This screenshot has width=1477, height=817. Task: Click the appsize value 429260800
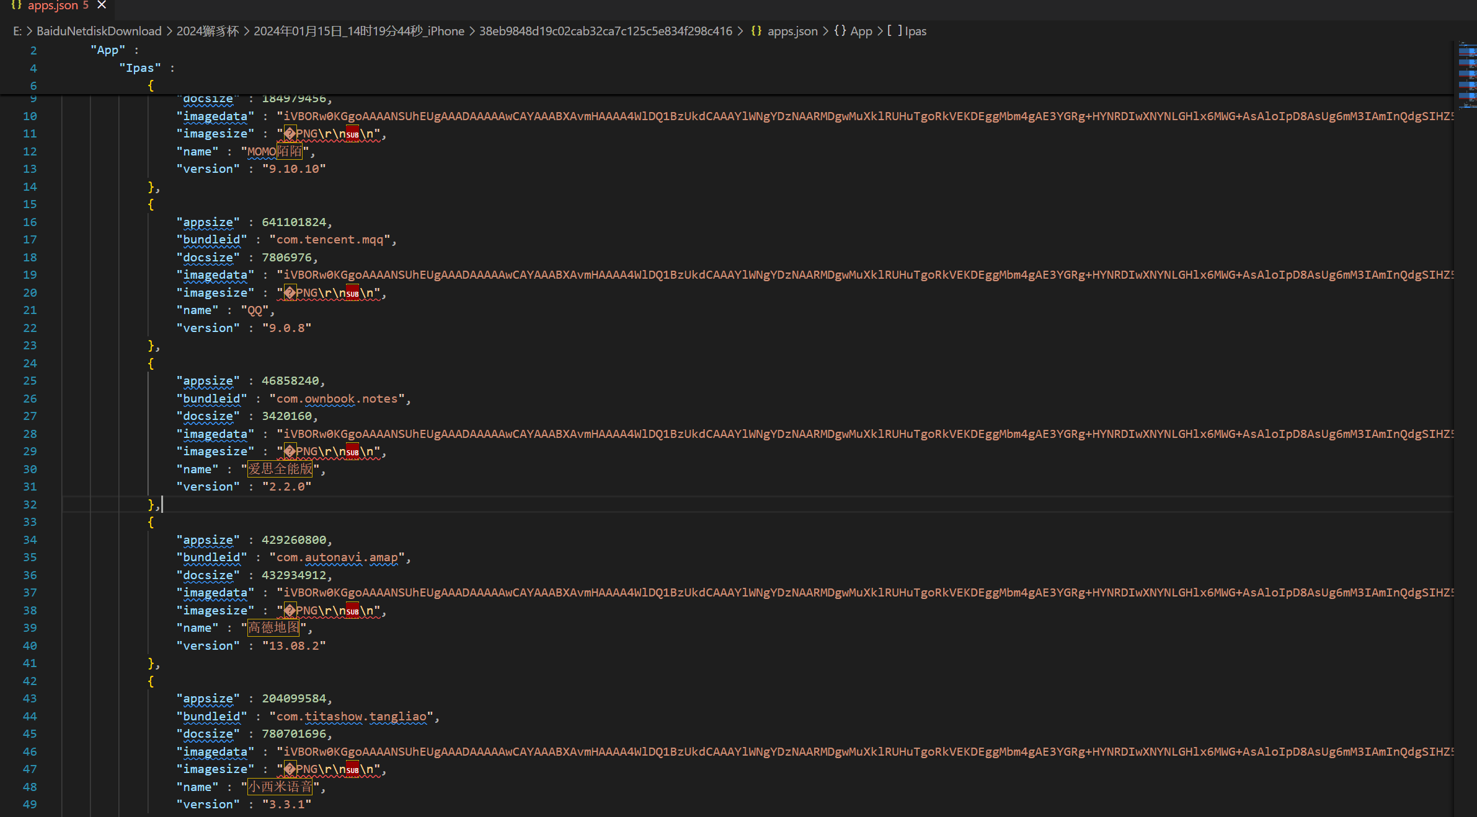point(294,540)
